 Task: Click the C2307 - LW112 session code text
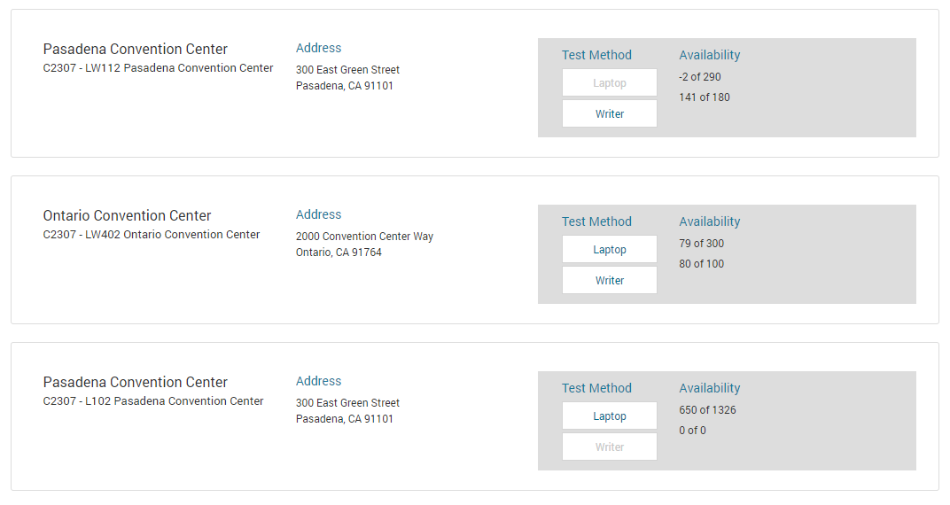coord(158,68)
